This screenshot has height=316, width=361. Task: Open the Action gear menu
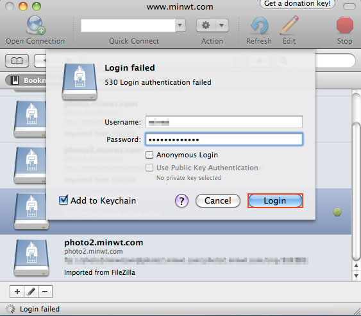(x=212, y=25)
